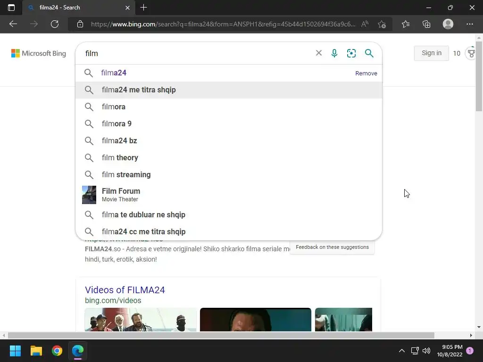Open visual search camera icon
Image resolution: width=483 pixels, height=362 pixels.
click(351, 53)
